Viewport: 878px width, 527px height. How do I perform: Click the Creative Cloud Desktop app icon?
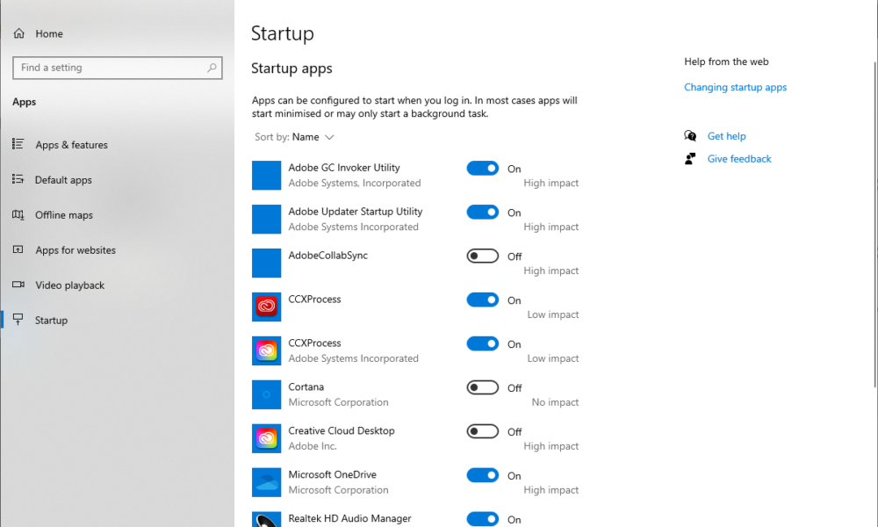click(266, 438)
